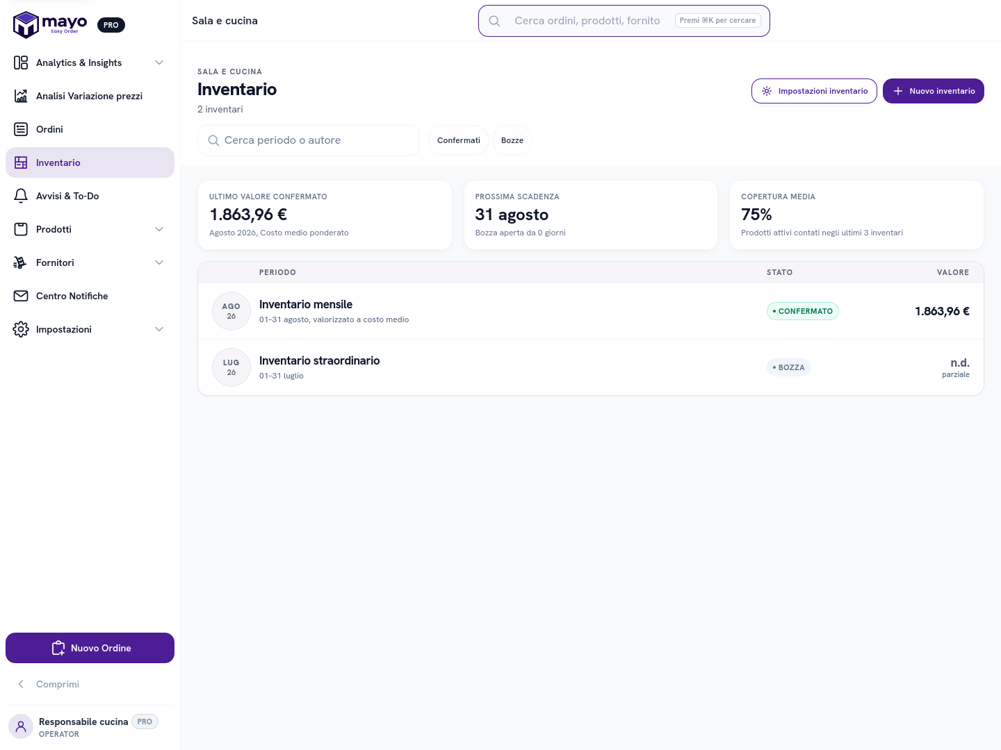Click the Mayo Easy Order logo
1001x750 pixels.
(x=50, y=25)
